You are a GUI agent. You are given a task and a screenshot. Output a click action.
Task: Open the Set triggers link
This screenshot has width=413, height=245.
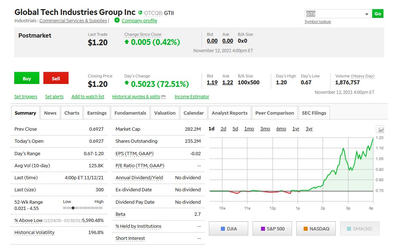point(26,96)
